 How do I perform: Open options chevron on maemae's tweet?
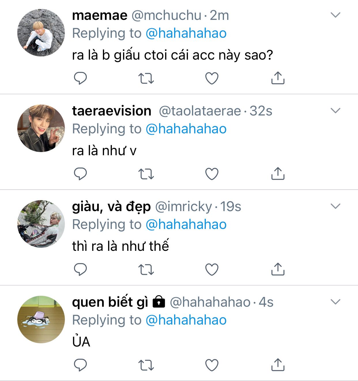coord(336,15)
